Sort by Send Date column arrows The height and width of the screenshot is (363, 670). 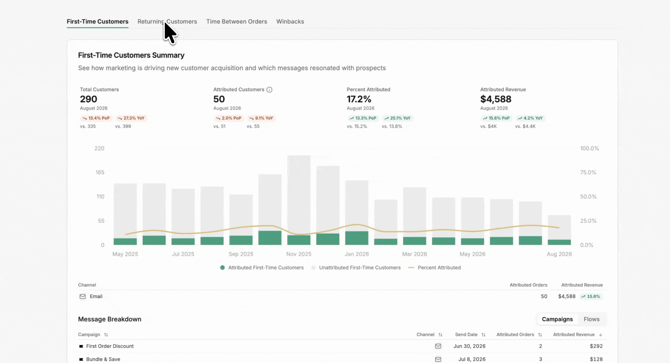pyautogui.click(x=483, y=335)
